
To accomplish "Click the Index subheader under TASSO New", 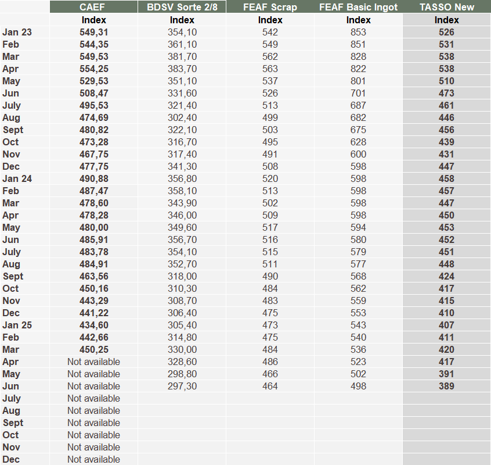I will coord(446,20).
